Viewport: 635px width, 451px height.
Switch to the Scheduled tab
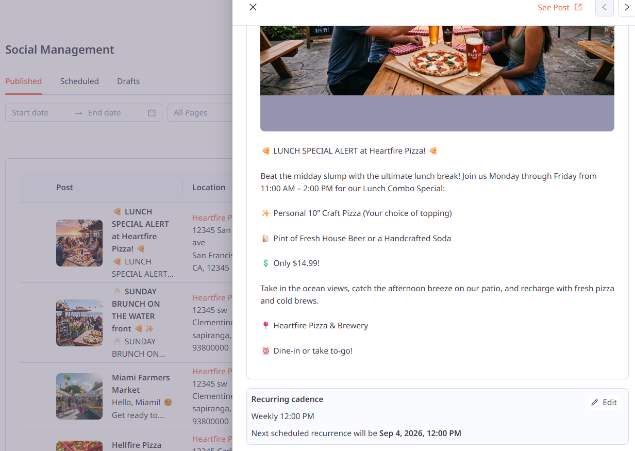[79, 81]
